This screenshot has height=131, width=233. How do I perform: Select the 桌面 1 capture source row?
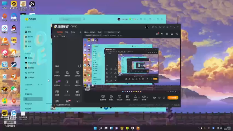[x=68, y=36]
